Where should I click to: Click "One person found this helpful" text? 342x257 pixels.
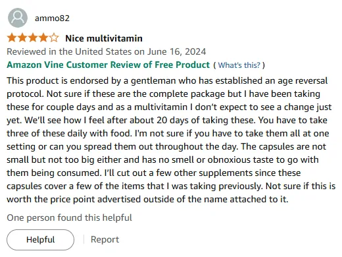pos(69,217)
